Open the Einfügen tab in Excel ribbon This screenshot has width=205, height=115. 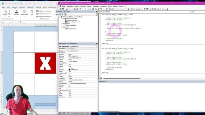(14, 8)
